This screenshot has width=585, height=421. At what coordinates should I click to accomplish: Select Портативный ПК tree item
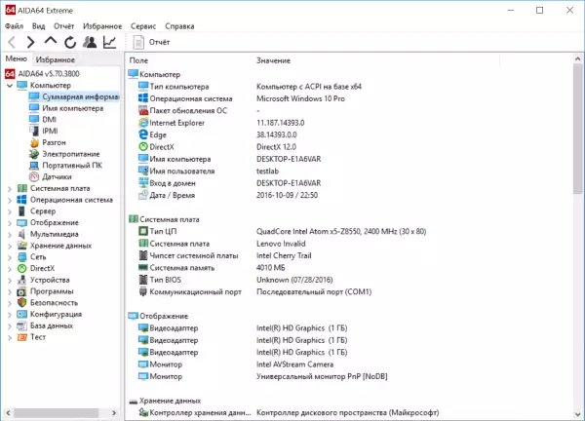tap(72, 166)
